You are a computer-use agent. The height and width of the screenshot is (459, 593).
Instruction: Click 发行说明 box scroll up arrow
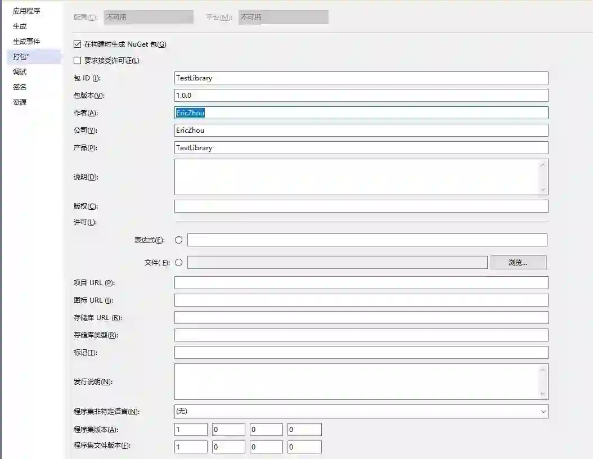tap(543, 370)
